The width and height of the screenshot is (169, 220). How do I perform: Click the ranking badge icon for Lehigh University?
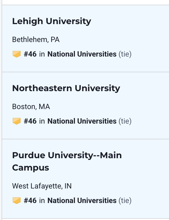tap(17, 54)
